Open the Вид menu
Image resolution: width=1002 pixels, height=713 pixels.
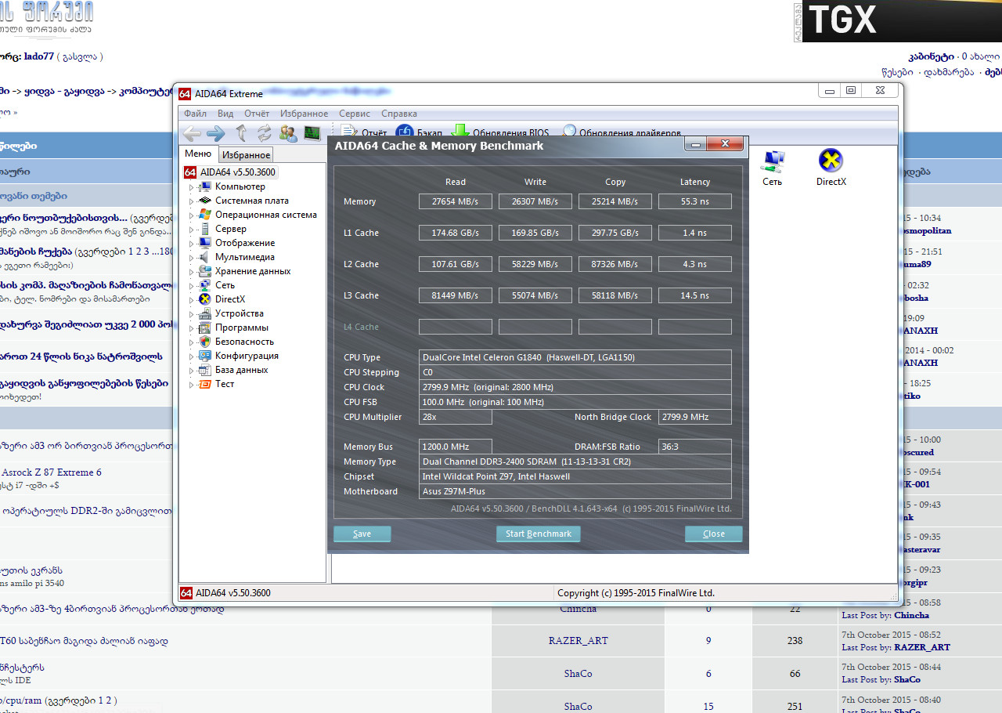(x=225, y=114)
